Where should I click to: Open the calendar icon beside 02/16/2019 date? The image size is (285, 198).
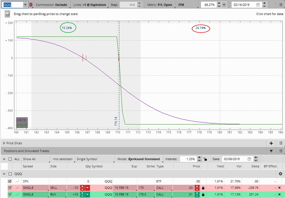click(x=258, y=5)
